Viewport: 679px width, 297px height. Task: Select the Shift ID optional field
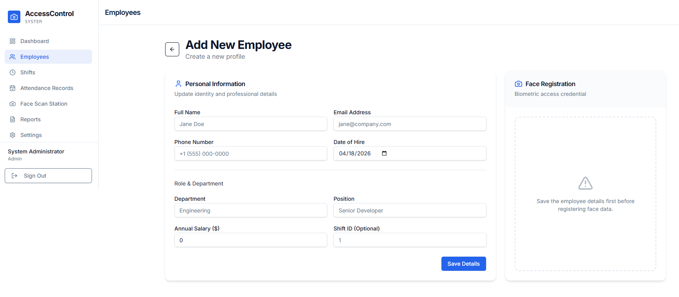(x=409, y=240)
